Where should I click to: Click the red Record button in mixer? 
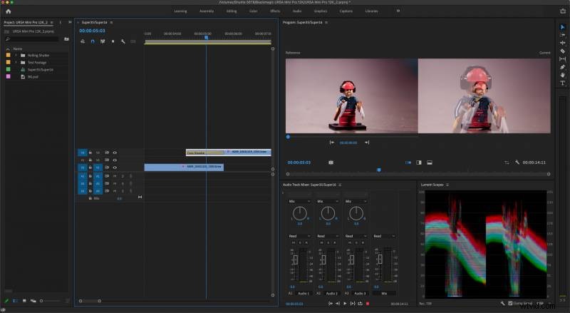tap(368, 303)
